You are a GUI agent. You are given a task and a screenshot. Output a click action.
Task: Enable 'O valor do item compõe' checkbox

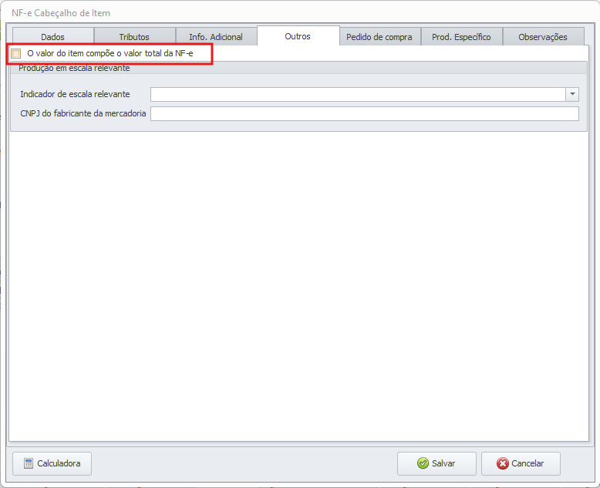click(16, 54)
